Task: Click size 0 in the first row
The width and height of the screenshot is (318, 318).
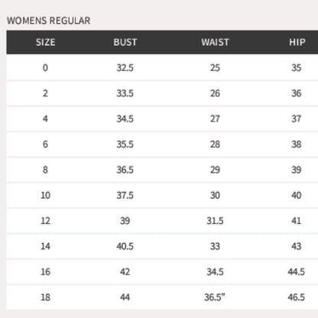Action: point(45,68)
